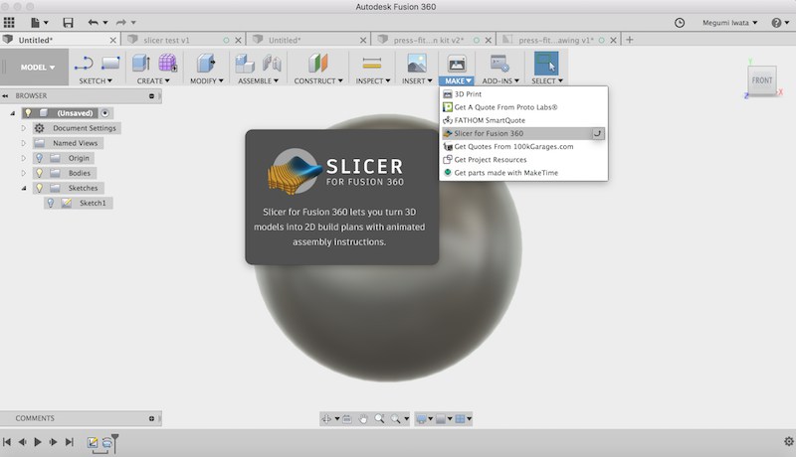796x457 pixels.
Task: Choose FATHOM SmartQuote menu entry
Action: [523, 120]
